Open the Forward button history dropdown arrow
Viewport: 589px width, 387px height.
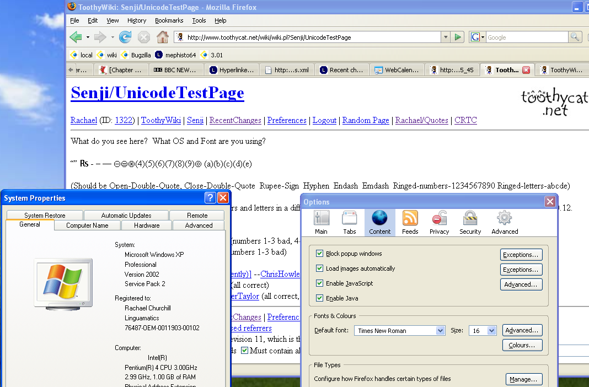113,37
